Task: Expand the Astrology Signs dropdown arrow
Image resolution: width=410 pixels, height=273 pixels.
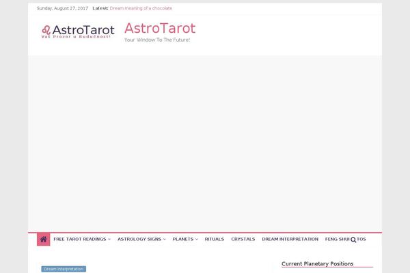Action: 165,240
